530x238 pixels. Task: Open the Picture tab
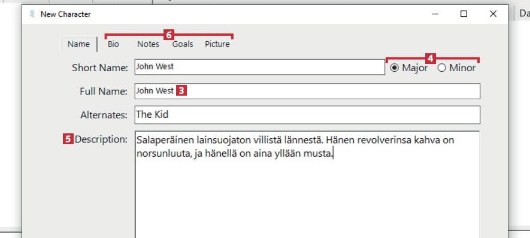click(217, 44)
